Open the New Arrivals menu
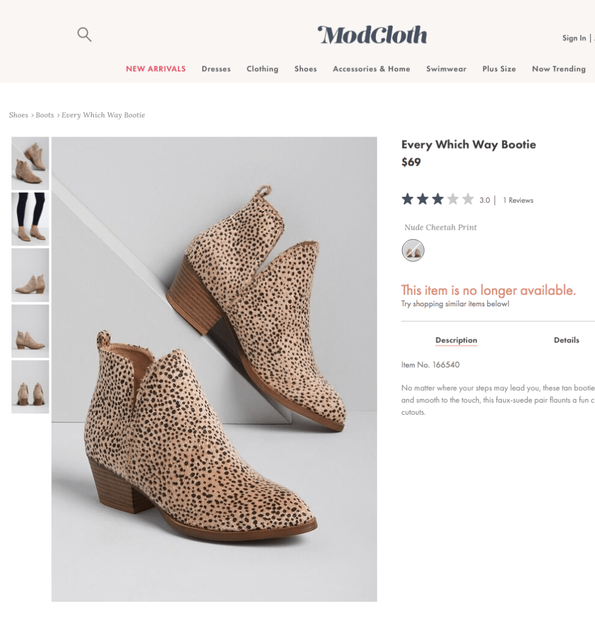595x623 pixels. click(x=156, y=69)
